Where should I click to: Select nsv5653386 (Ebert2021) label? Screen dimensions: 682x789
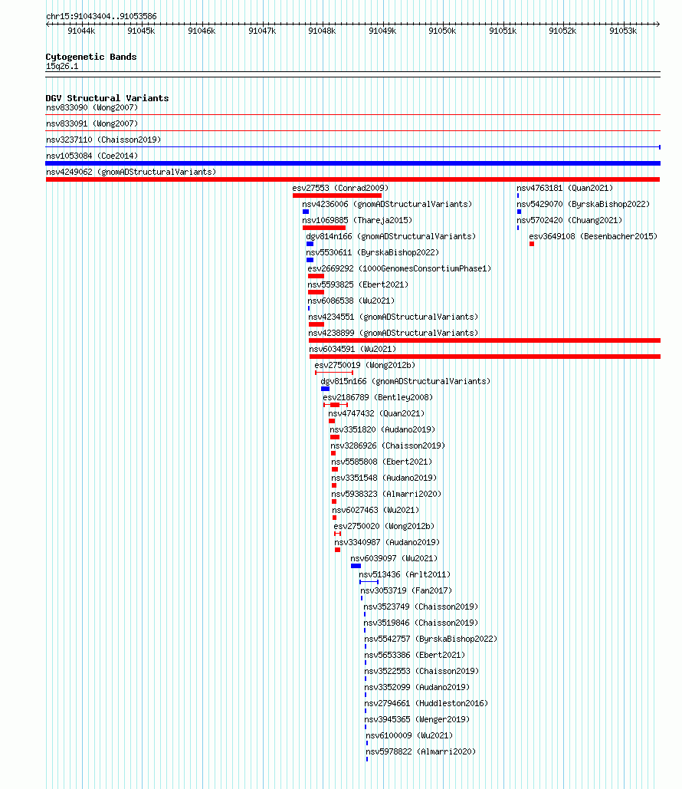click(415, 655)
